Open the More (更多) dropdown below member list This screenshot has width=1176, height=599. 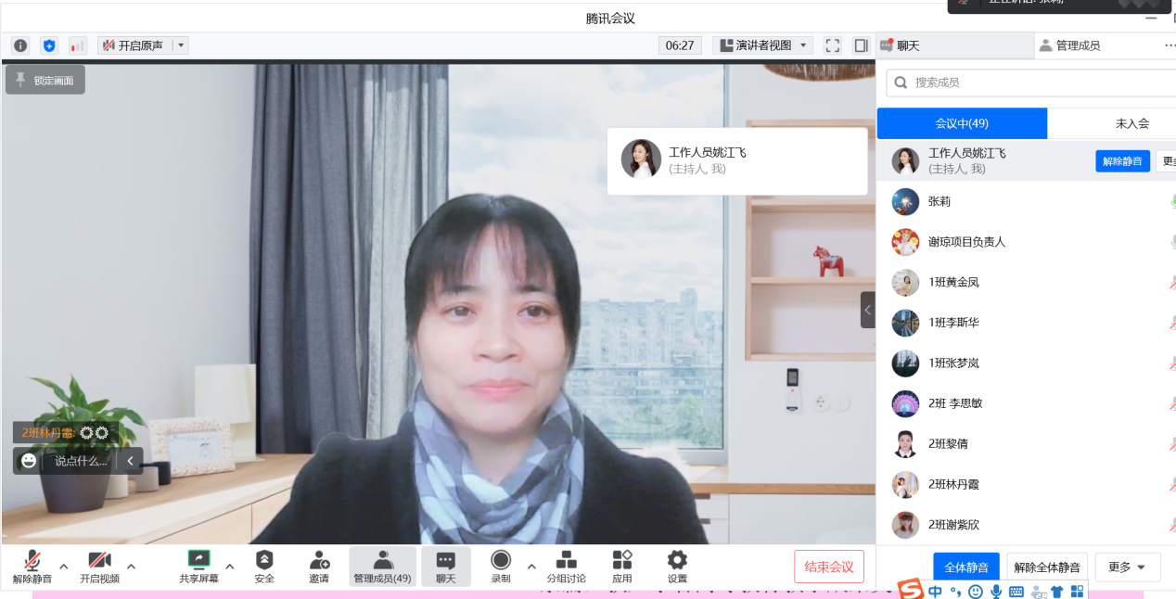[x=1128, y=567]
